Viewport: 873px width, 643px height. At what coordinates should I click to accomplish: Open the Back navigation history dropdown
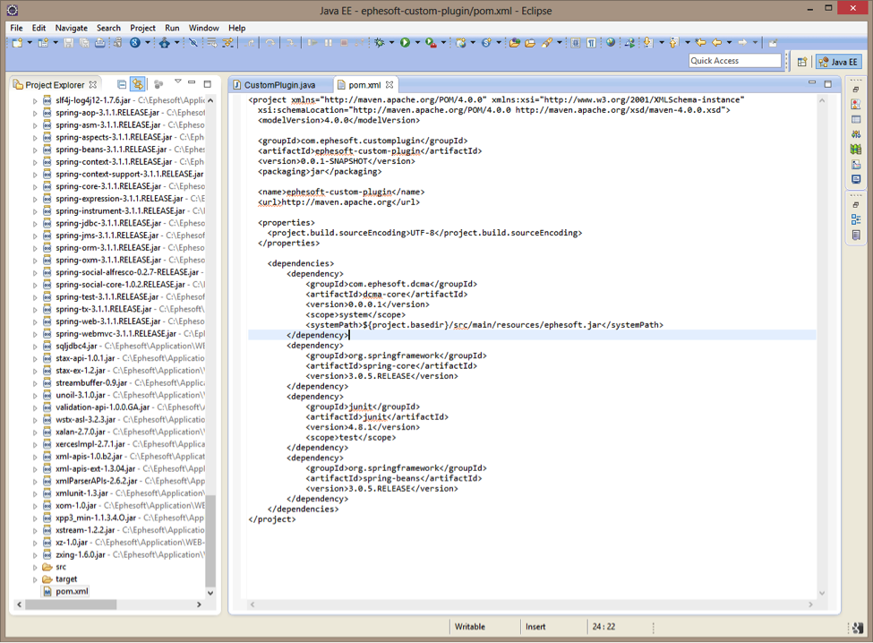point(729,43)
